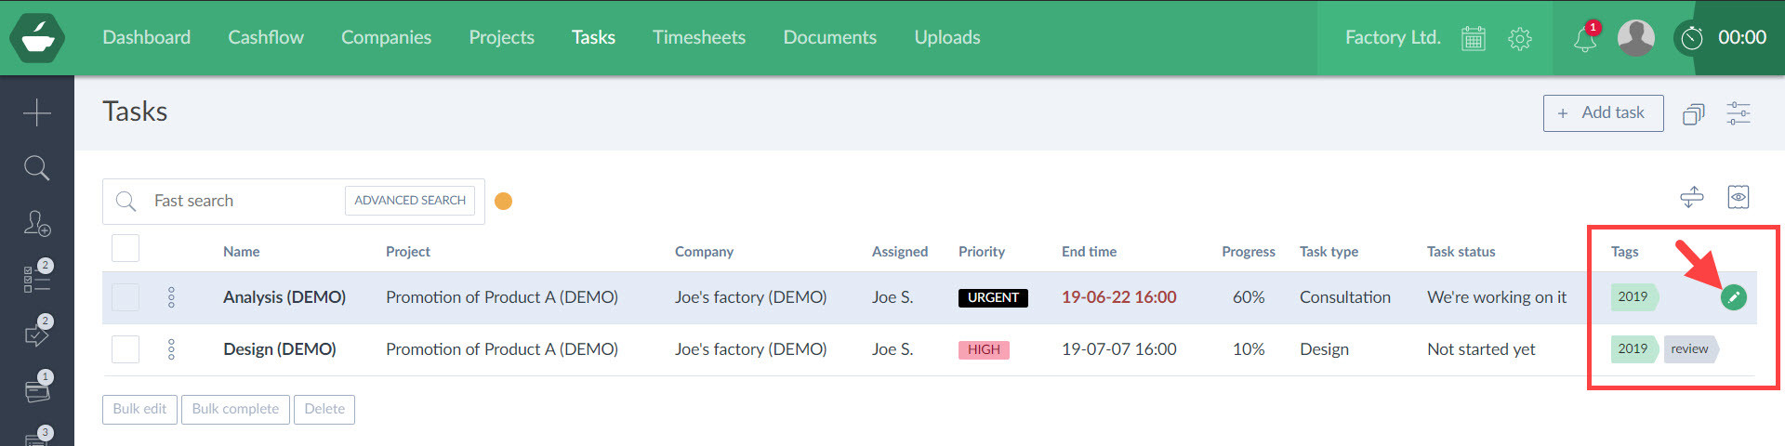Click ADVANCED SEARCH button
The height and width of the screenshot is (446, 1785).
pyautogui.click(x=410, y=201)
